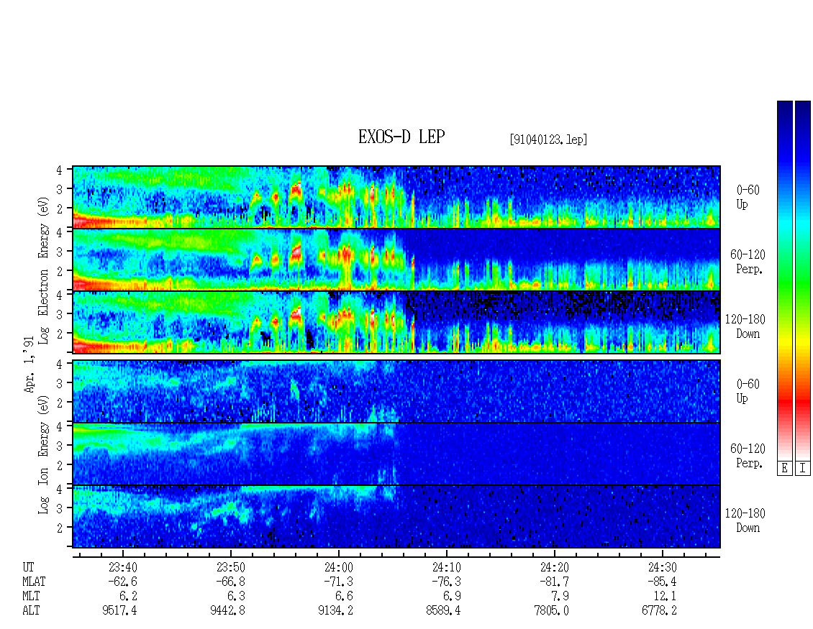
Task: Click "60-120 Perp." label beside ion panel
Action: (748, 456)
